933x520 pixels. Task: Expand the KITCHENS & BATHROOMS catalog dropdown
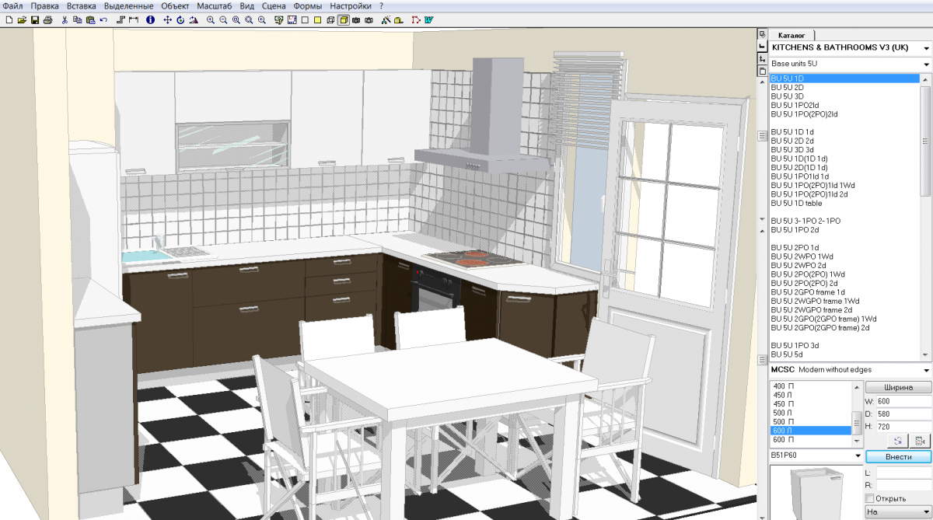(x=926, y=48)
